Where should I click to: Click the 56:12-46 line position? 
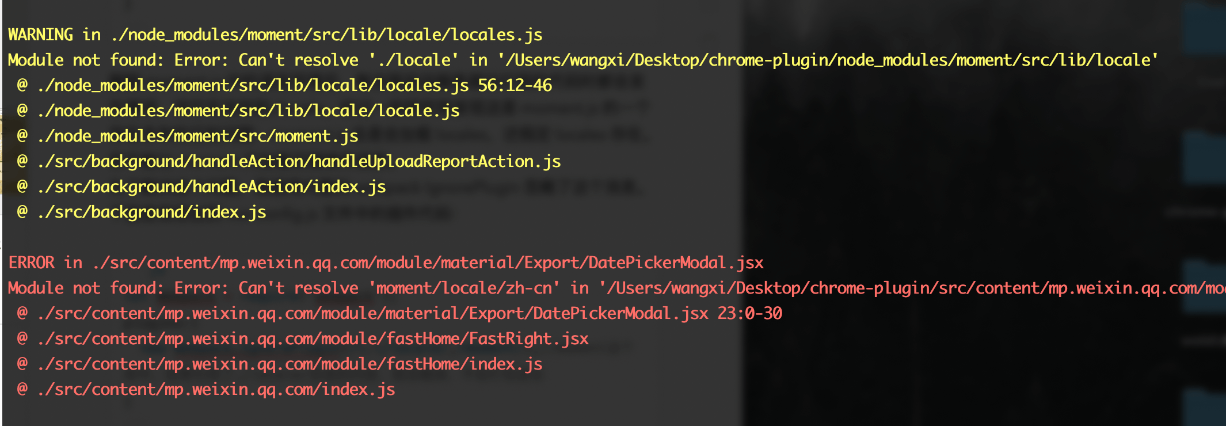515,86
